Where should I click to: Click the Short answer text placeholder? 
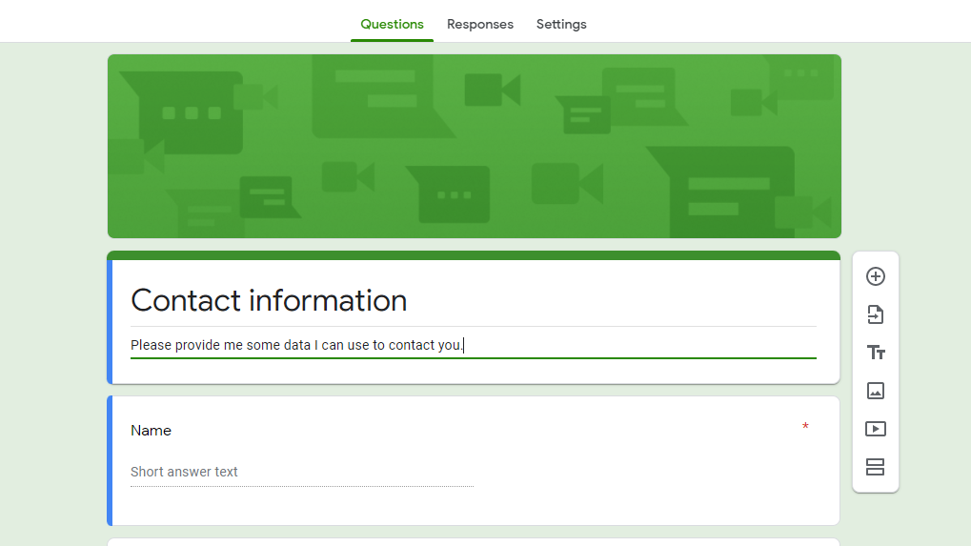coord(184,472)
